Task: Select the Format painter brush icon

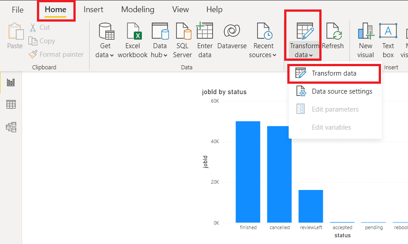Action: coord(33,54)
